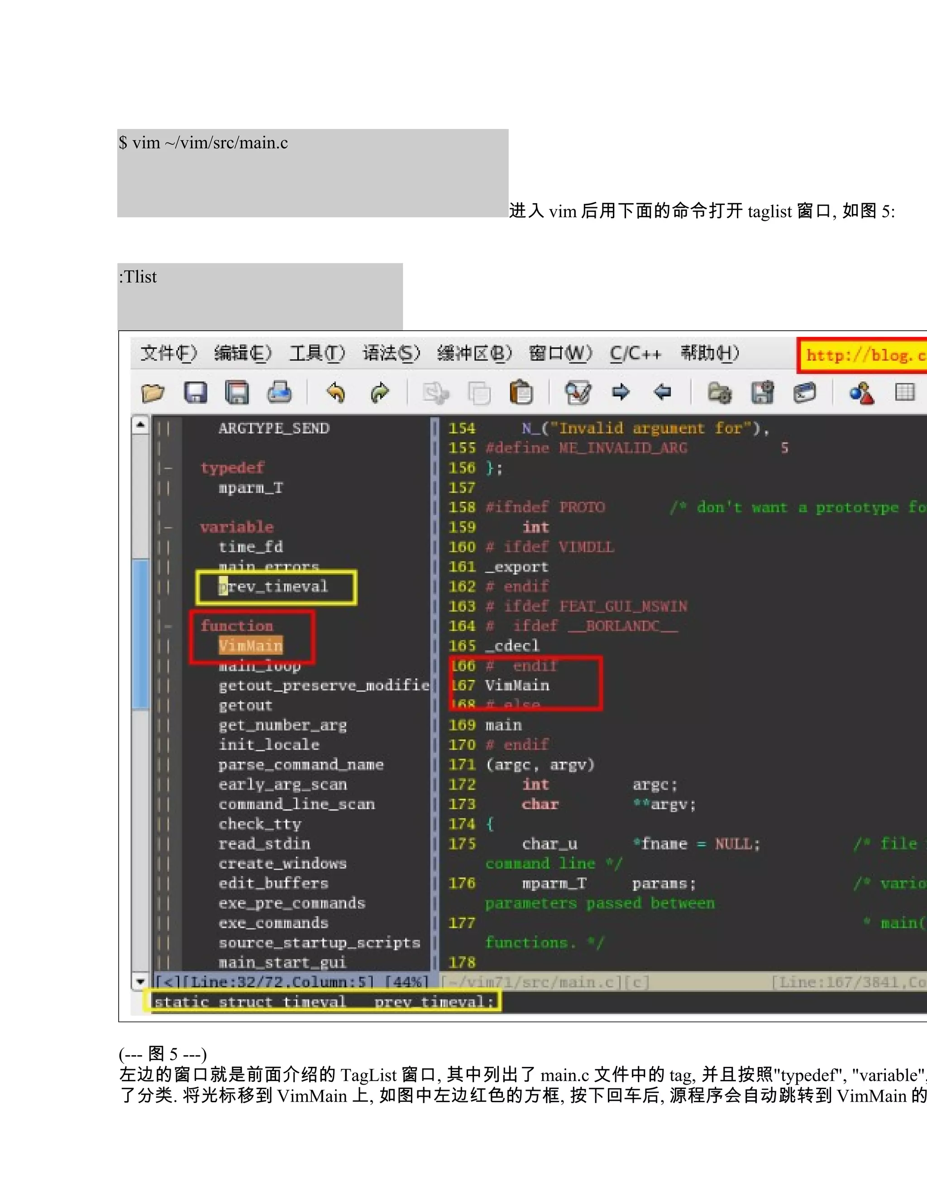The height and width of the screenshot is (1199, 927).
Task: Click the Load session folder icon
Action: [719, 393]
